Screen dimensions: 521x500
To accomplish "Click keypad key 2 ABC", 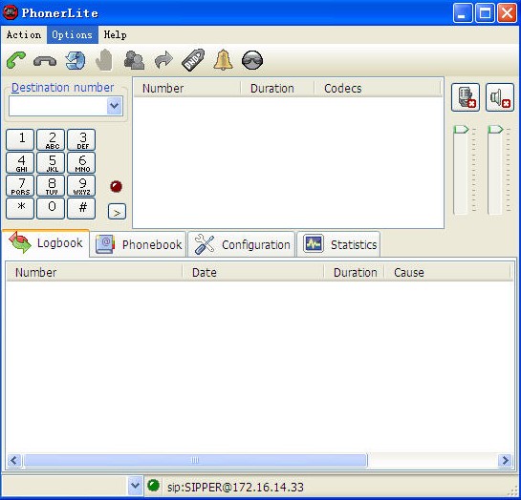I will [x=51, y=140].
